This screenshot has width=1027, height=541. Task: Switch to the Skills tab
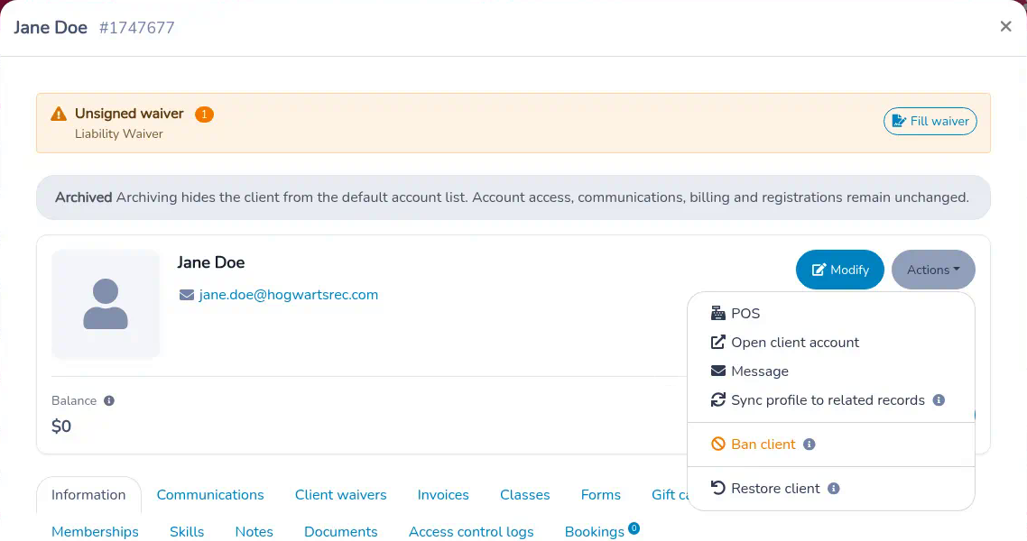[x=187, y=532]
